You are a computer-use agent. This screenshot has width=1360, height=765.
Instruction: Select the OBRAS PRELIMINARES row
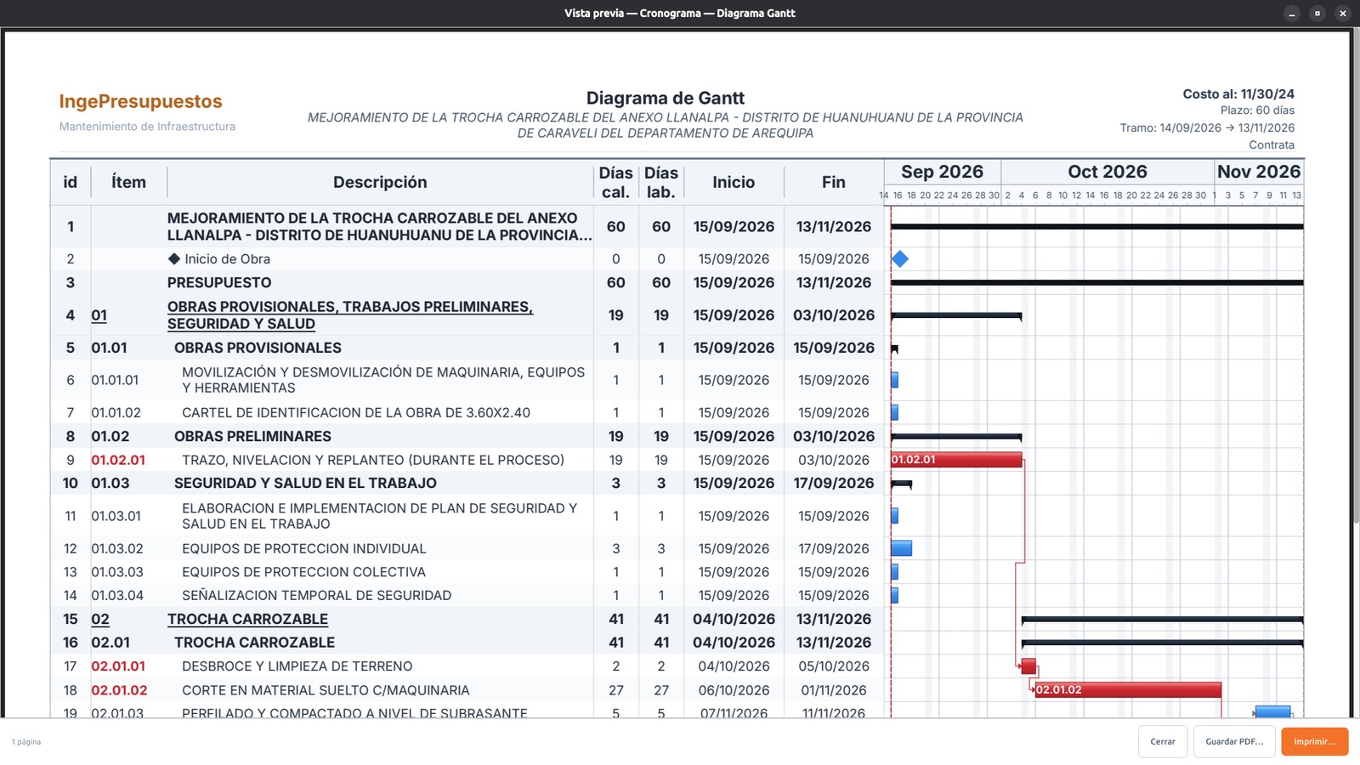tap(466, 436)
